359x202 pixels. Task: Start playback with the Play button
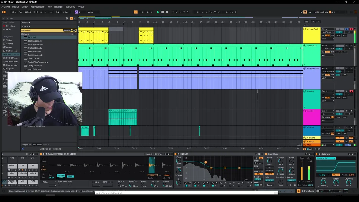tap(158, 12)
